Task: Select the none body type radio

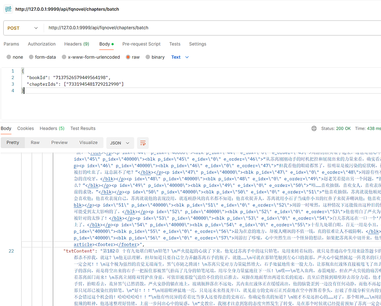Action: 9,57
